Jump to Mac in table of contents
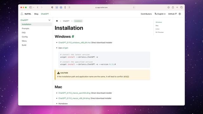Viewport: 203px width, 114px height. pos(157,26)
